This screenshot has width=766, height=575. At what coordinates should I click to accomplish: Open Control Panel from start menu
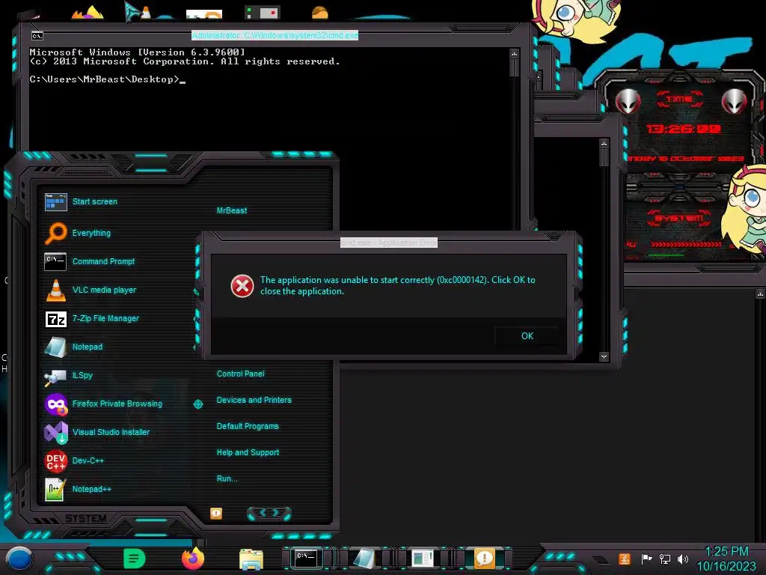pos(240,374)
